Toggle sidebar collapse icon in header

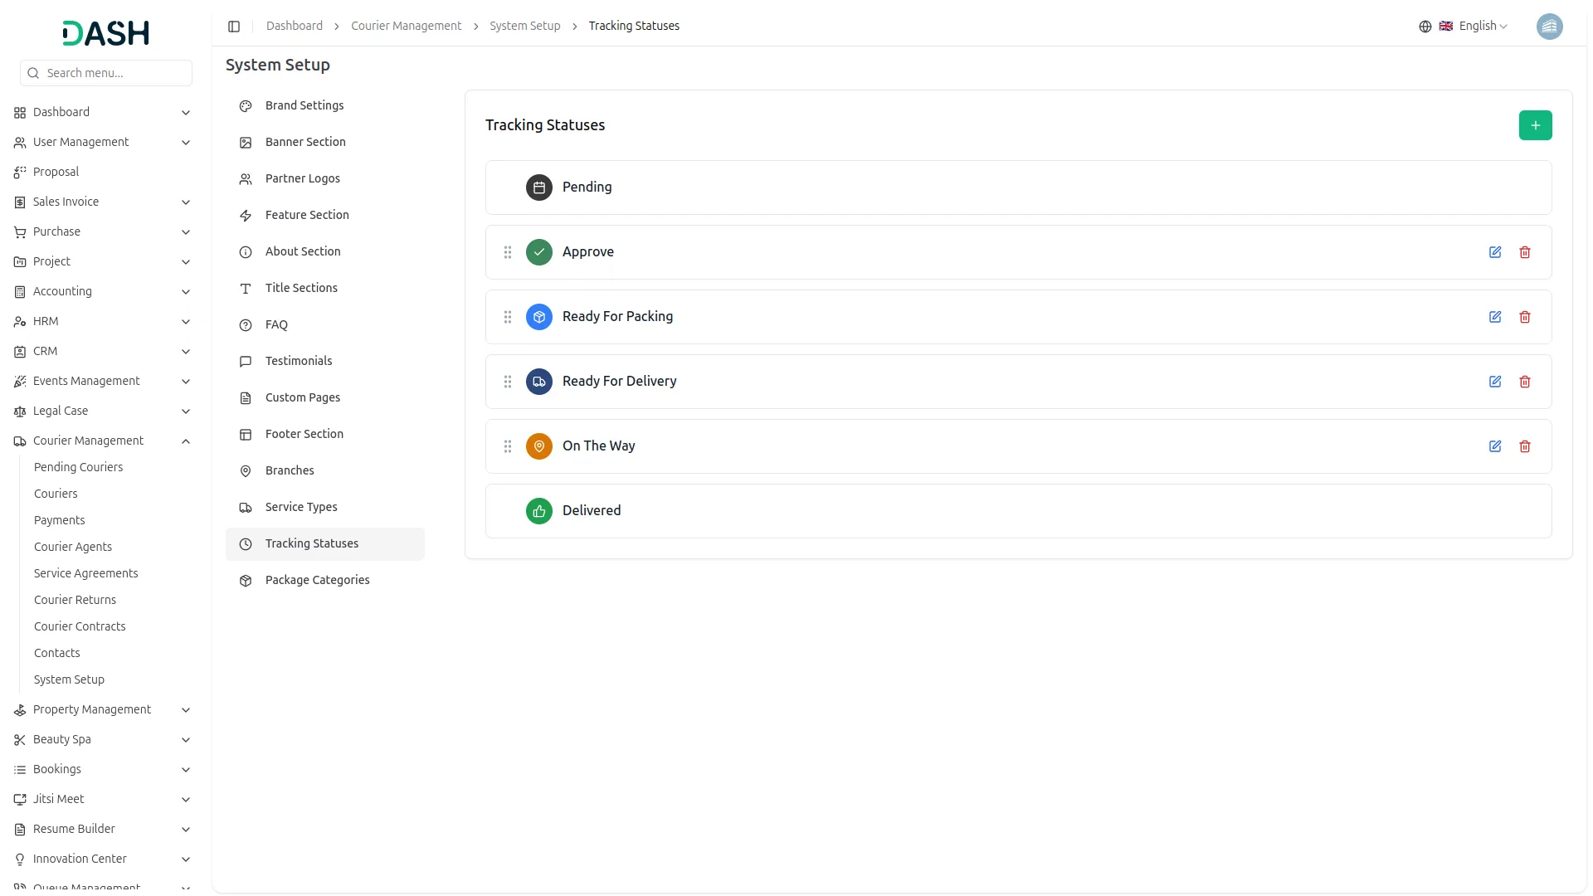click(x=234, y=27)
